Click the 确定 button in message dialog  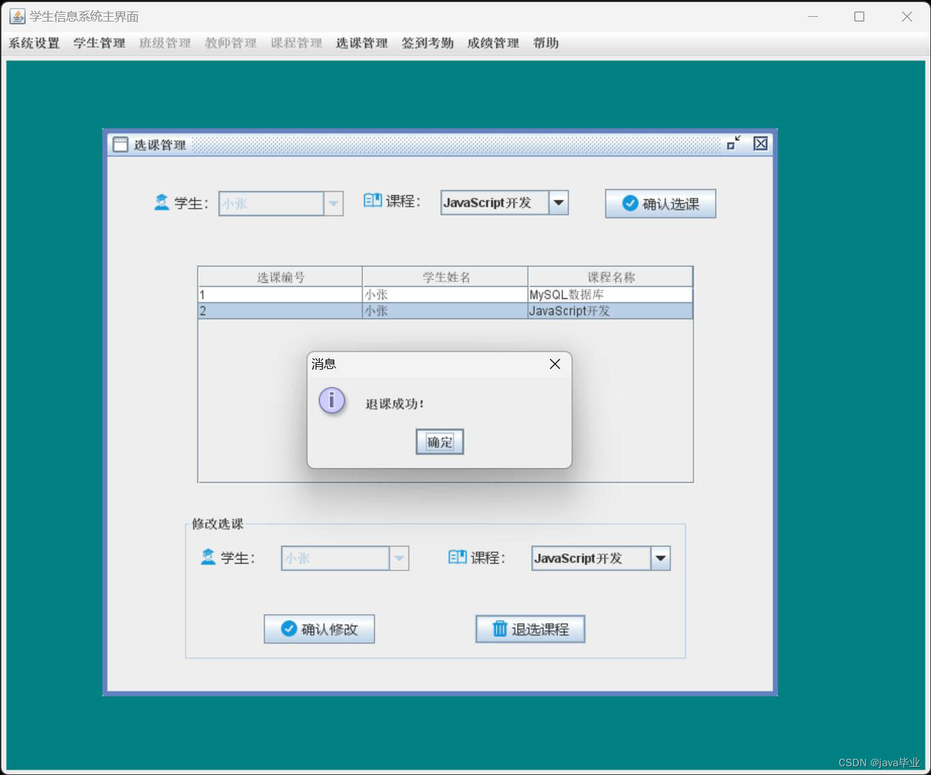click(440, 442)
